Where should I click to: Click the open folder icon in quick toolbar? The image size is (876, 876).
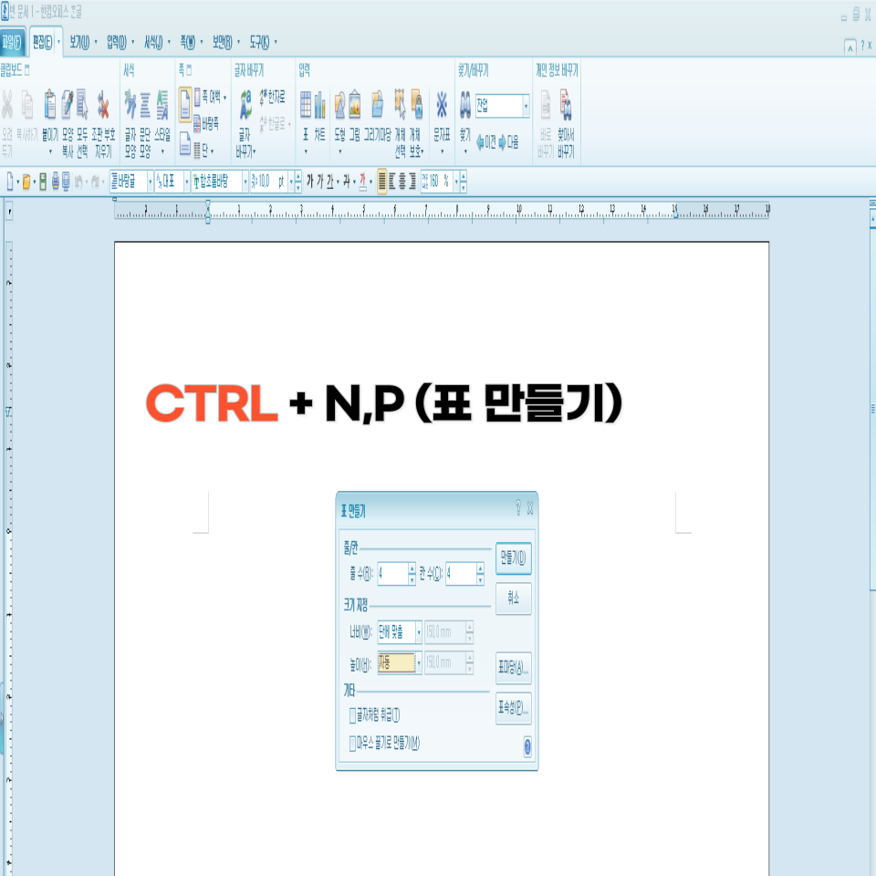pyautogui.click(x=26, y=182)
